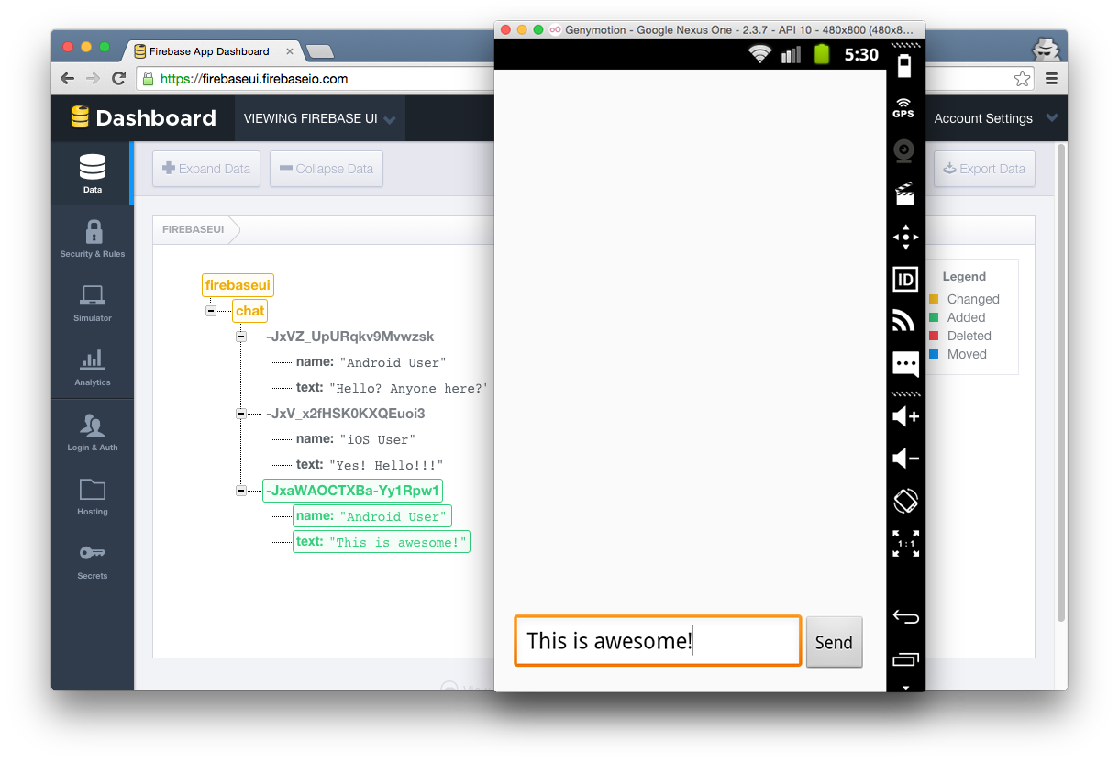Screen dimensions: 1119x763
Task: Click the dashboard vertical scrollbar
Action: 1061,383
